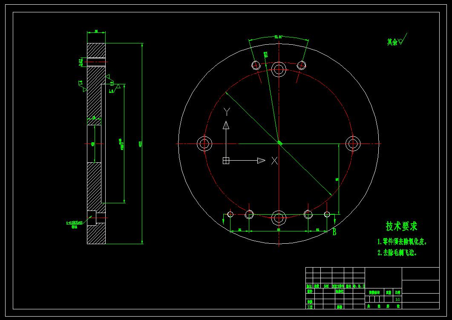Select the counterbore callout at section view's bottom left
The width and height of the screenshot is (452, 320).
(x=75, y=225)
